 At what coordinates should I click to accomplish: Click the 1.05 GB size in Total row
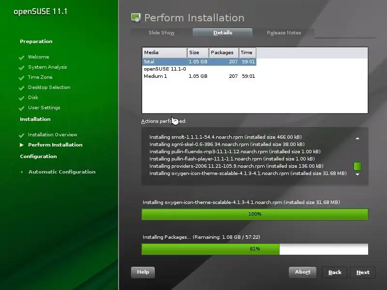[198, 62]
